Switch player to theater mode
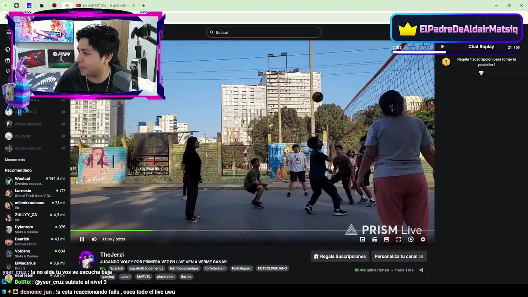 pyautogui.click(x=387, y=239)
